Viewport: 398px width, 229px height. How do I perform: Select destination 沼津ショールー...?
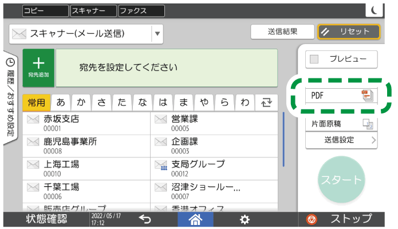214,192
